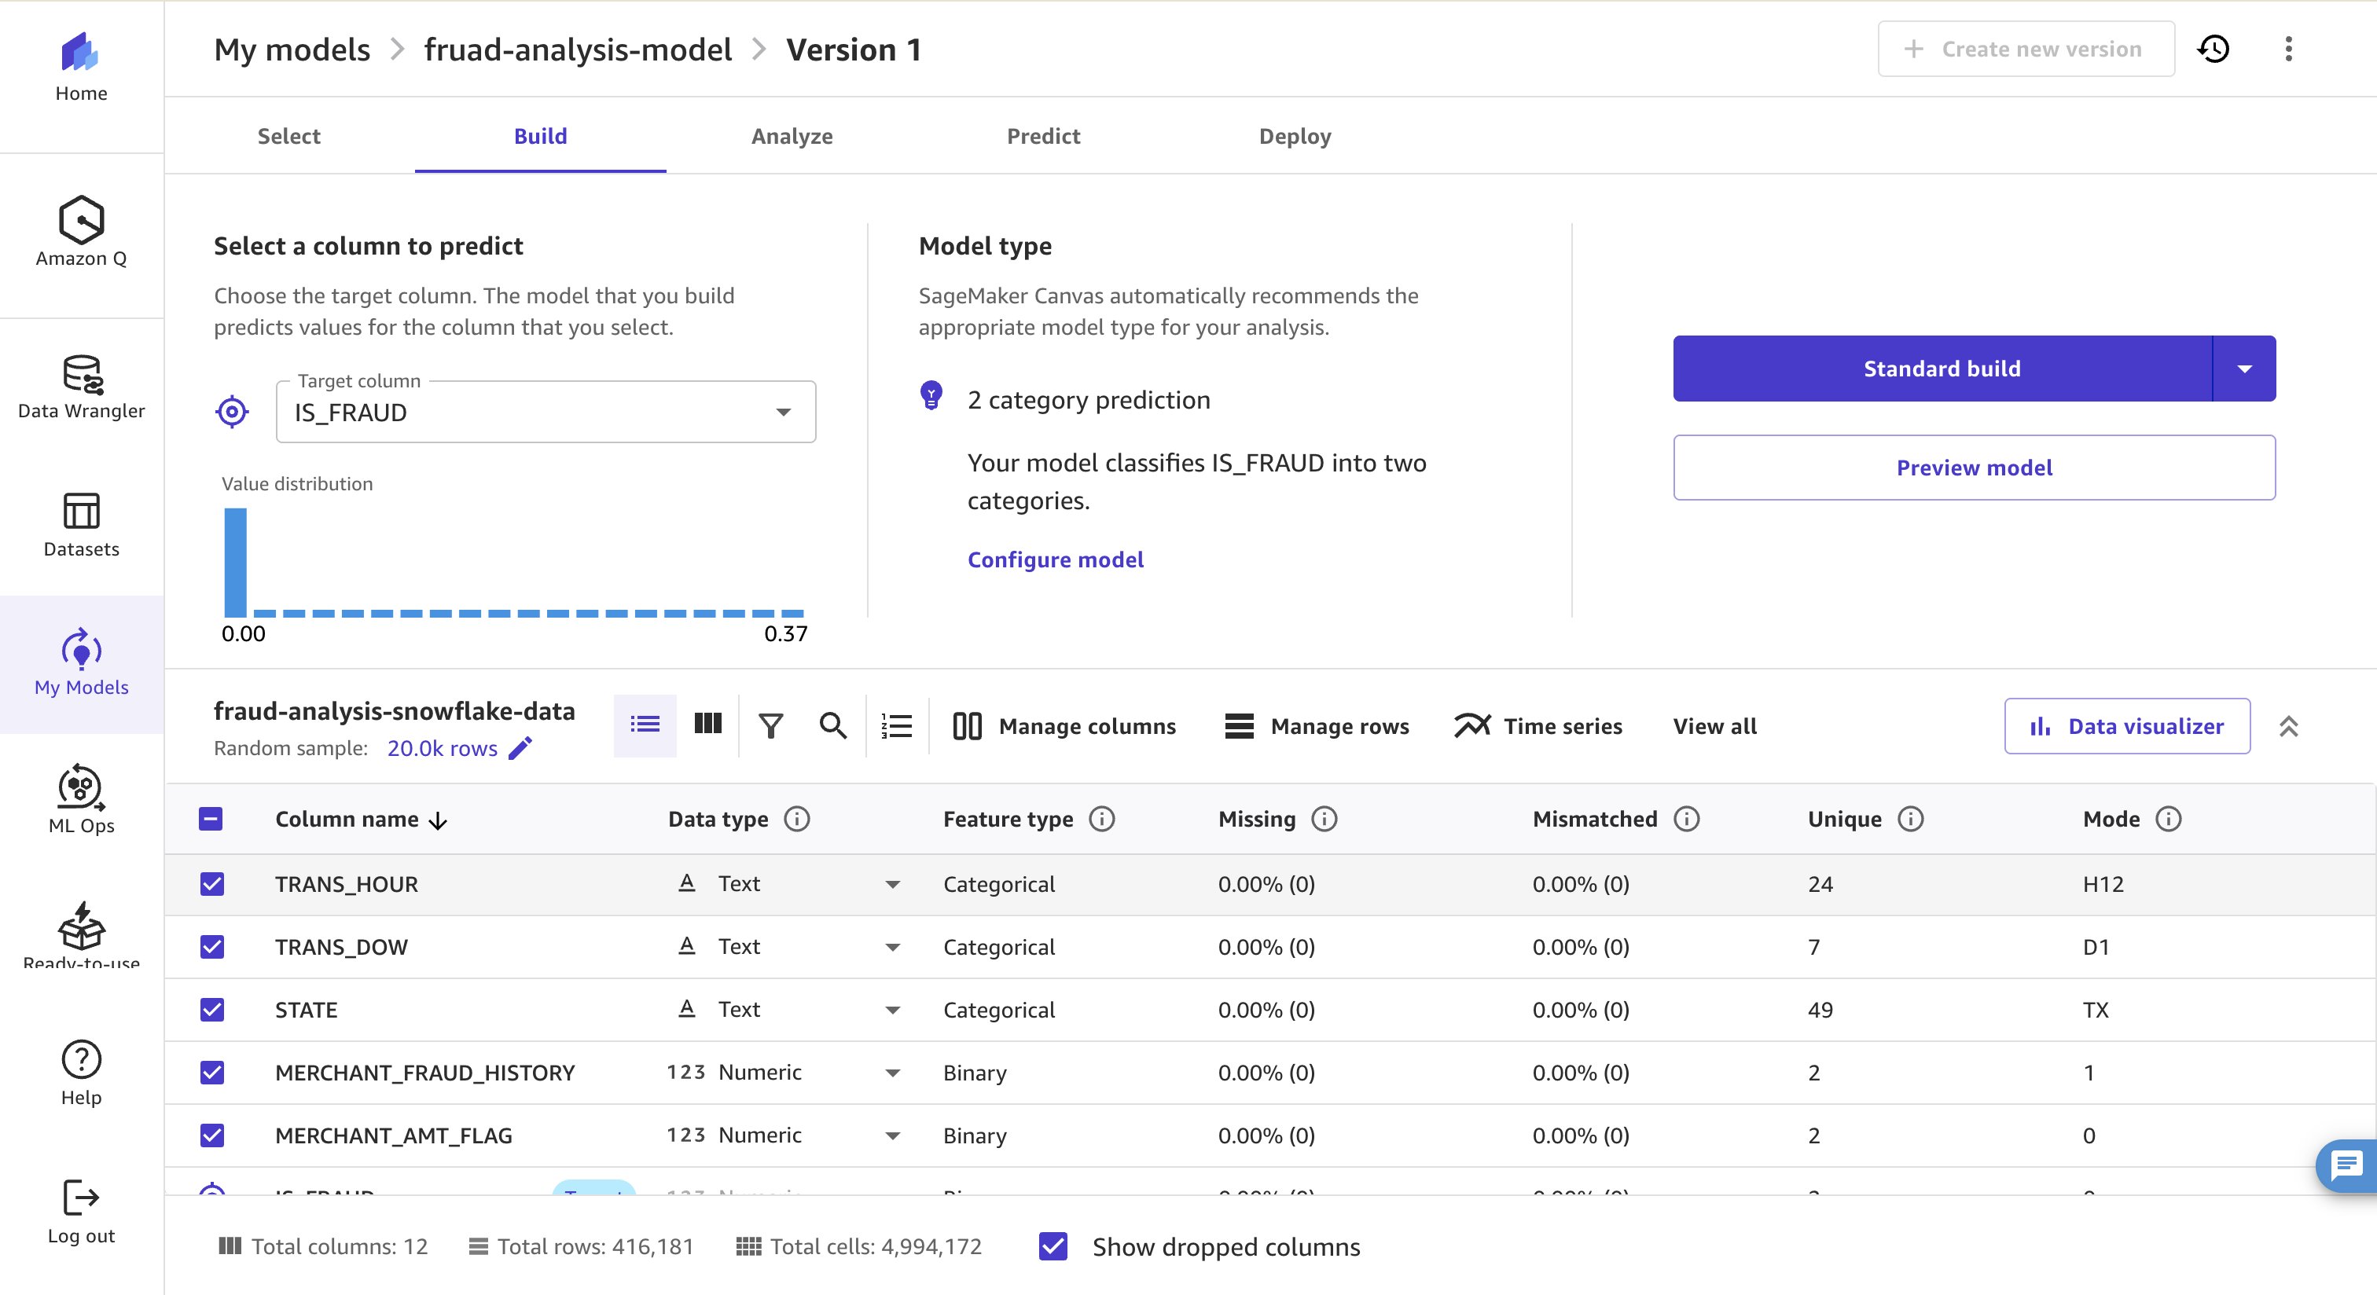Expand Standard build options arrow
This screenshot has width=2377, height=1295.
[x=2244, y=368]
